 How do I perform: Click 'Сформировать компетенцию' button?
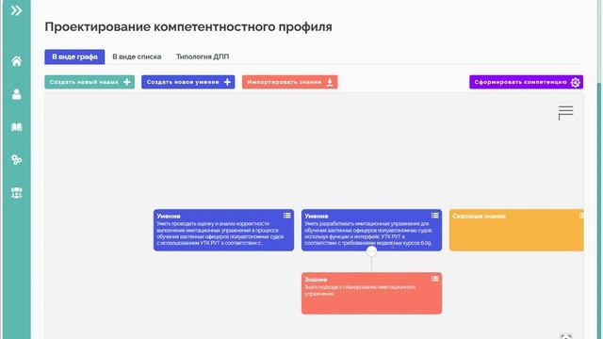pyautogui.click(x=526, y=82)
